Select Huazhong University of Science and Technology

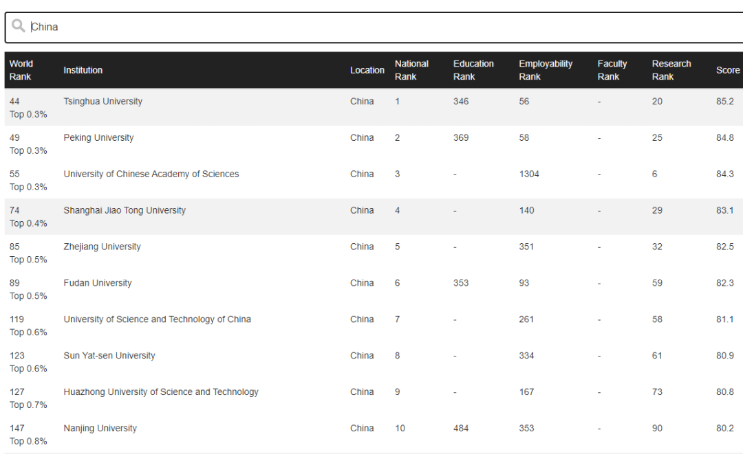click(161, 392)
